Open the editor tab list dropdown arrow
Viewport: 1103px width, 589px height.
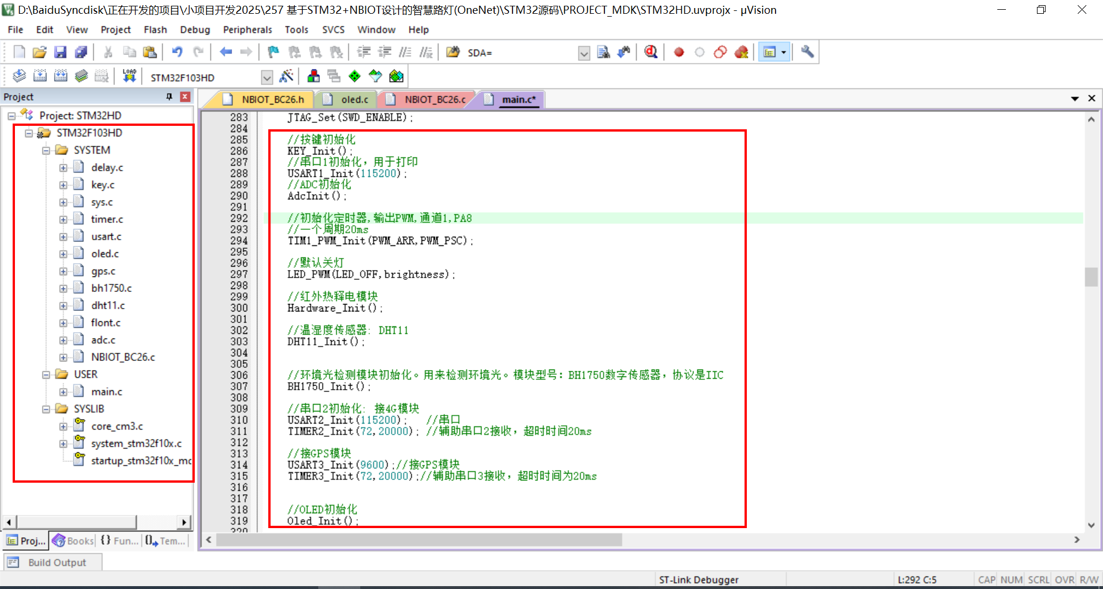pyautogui.click(x=1074, y=99)
